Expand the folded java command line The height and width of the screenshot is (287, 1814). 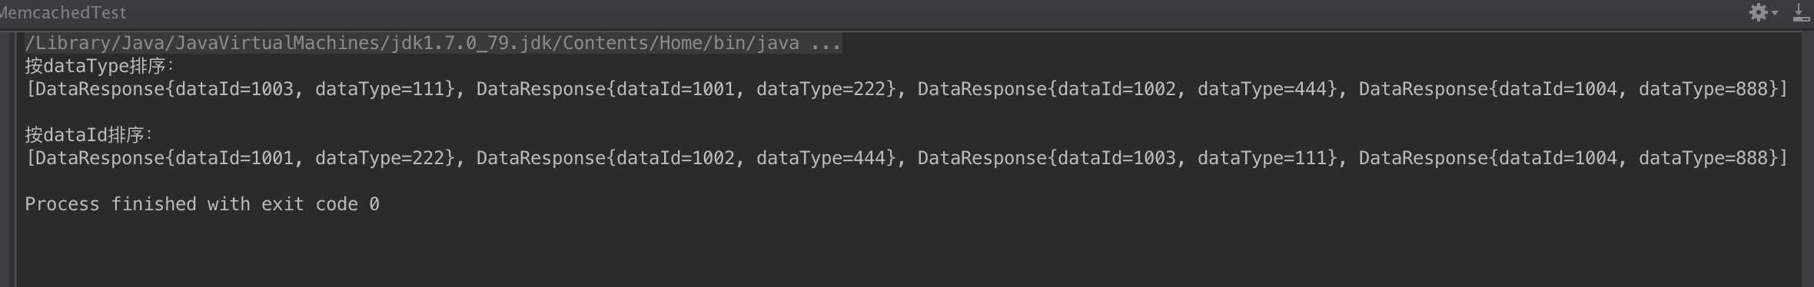coord(434,43)
